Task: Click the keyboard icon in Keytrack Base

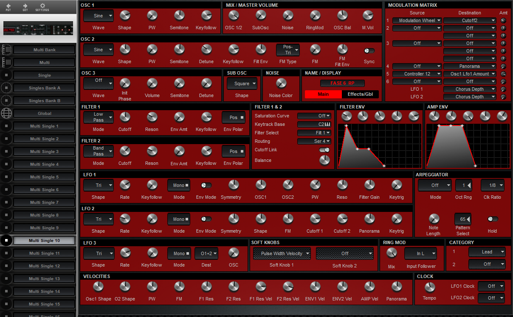Action: tap(327, 124)
